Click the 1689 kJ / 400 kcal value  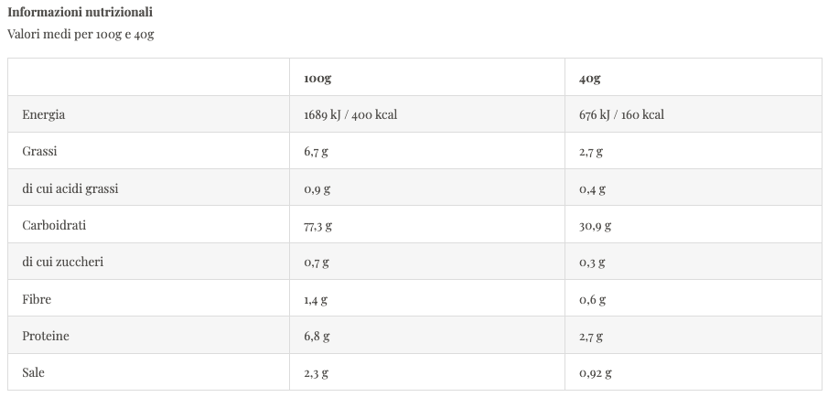[x=349, y=114]
